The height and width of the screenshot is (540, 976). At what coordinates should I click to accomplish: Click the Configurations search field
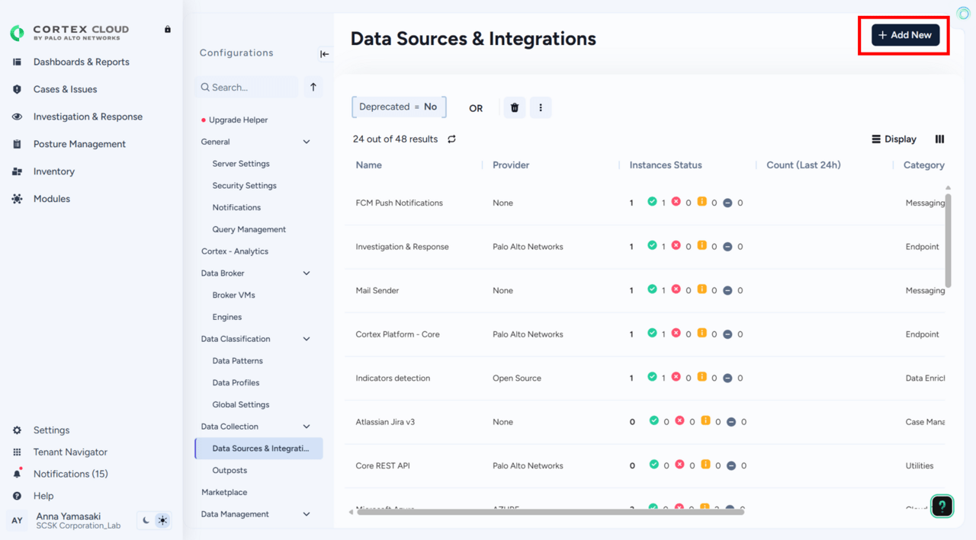(246, 88)
